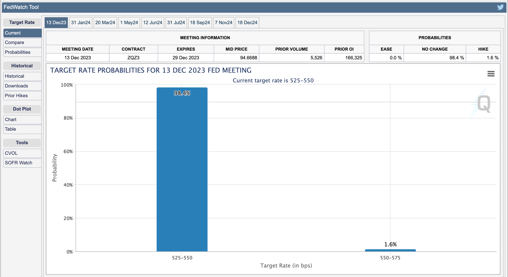Screen dimensions: 508x277
Task: Switch to the 20 Mar24 meeting tab
Action: (105, 22)
